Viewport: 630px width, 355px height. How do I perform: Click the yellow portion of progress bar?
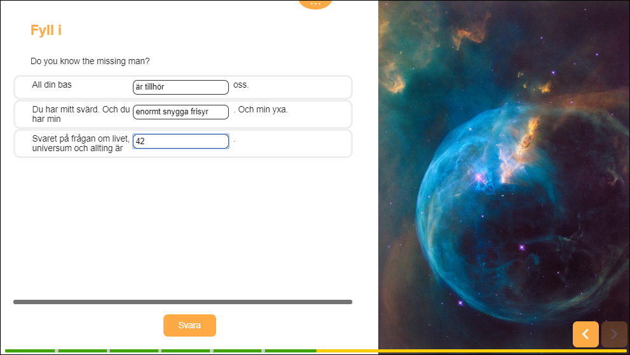(x=470, y=351)
